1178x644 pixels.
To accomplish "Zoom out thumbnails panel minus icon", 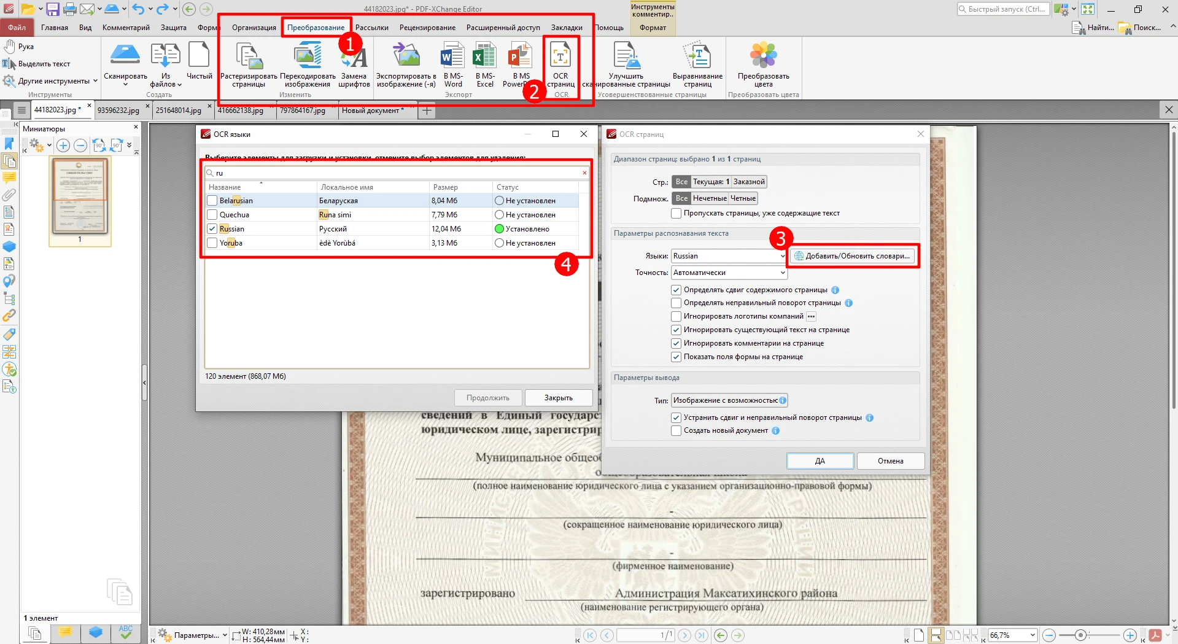I will [80, 145].
